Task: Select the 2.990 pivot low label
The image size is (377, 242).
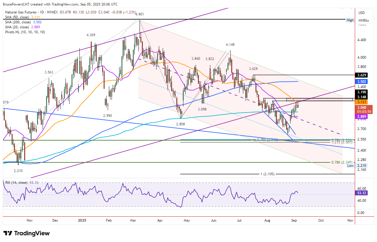Action: click(108, 116)
